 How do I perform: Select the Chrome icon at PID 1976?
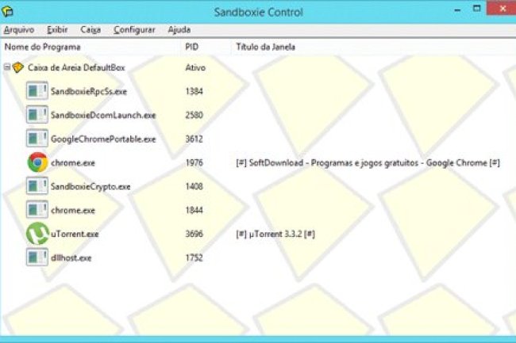click(x=37, y=162)
